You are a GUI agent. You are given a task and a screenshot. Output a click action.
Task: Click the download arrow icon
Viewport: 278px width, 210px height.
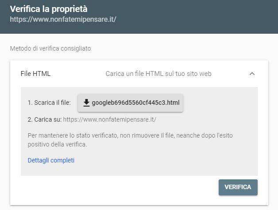tap(86, 103)
